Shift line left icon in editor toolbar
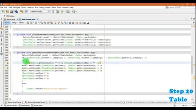Image resolution: width=196 pixels, height=110 pixels. (x=70, y=23)
